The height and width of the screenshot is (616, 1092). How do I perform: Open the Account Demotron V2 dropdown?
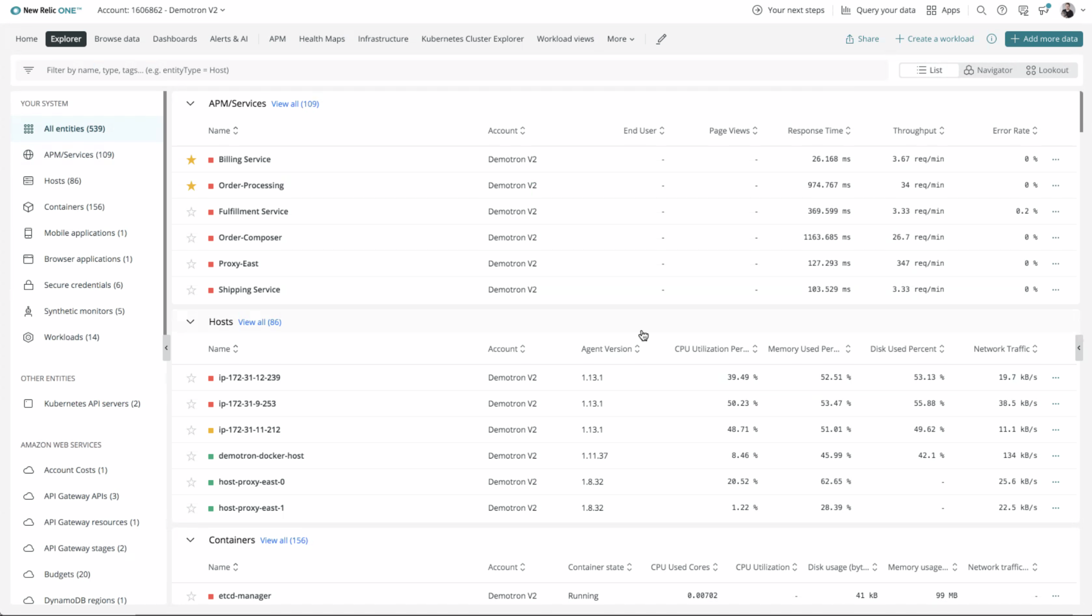(161, 10)
